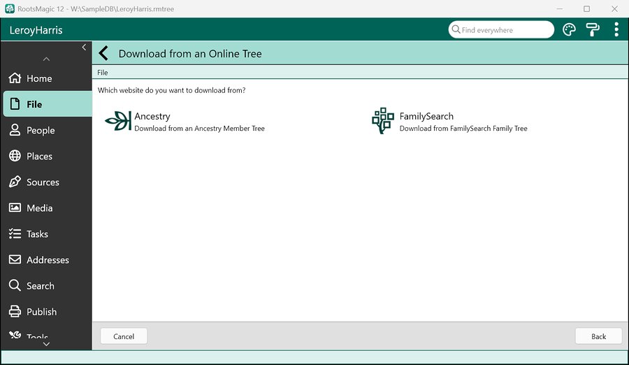Click the Places globe icon
Screen dimensions: 629x365
pyautogui.click(x=15, y=156)
